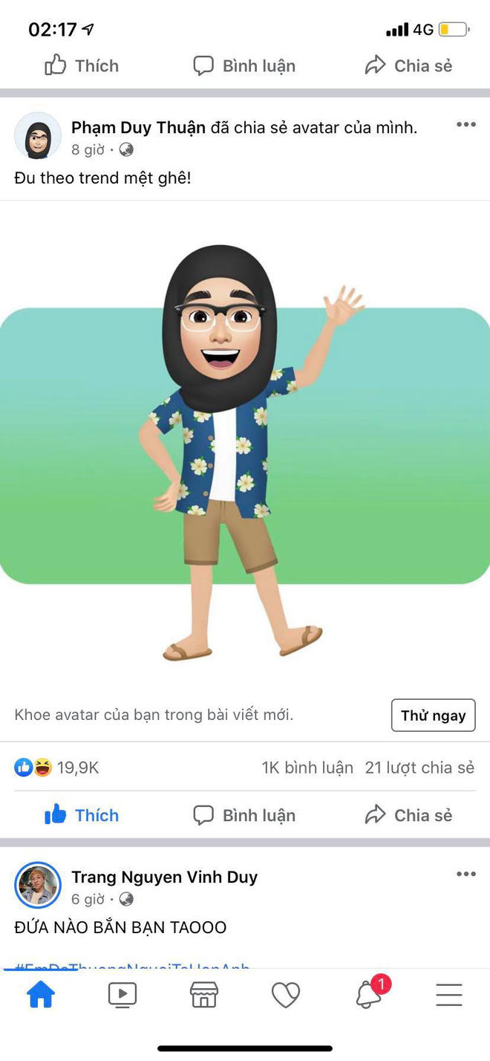Open options for Trang Nguyen Vinh Duy's post
The height and width of the screenshot is (1061, 490).
click(x=465, y=874)
